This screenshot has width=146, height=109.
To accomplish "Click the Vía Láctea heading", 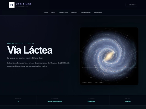I will 30,50.
